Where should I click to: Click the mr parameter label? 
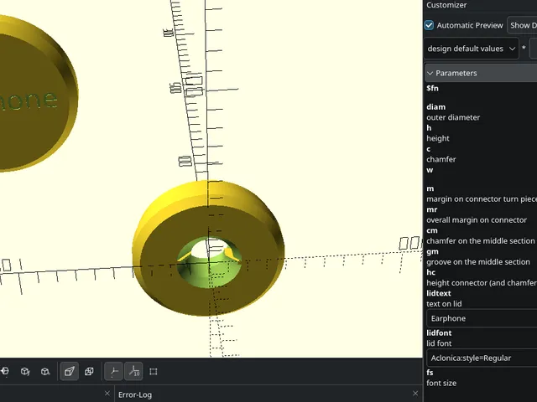pos(432,209)
